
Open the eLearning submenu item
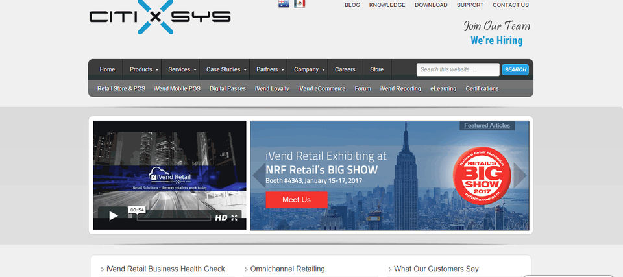pyautogui.click(x=443, y=89)
